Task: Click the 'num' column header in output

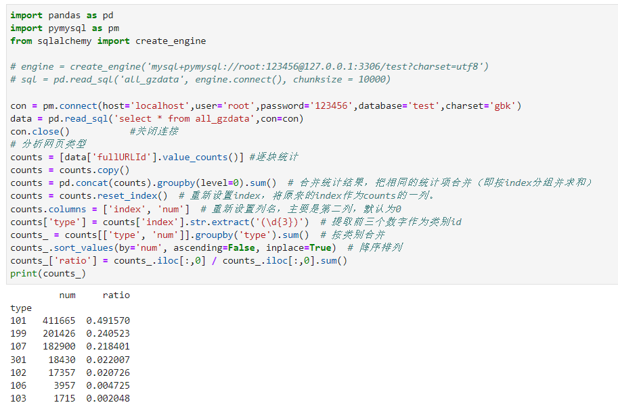Action: [x=67, y=295]
